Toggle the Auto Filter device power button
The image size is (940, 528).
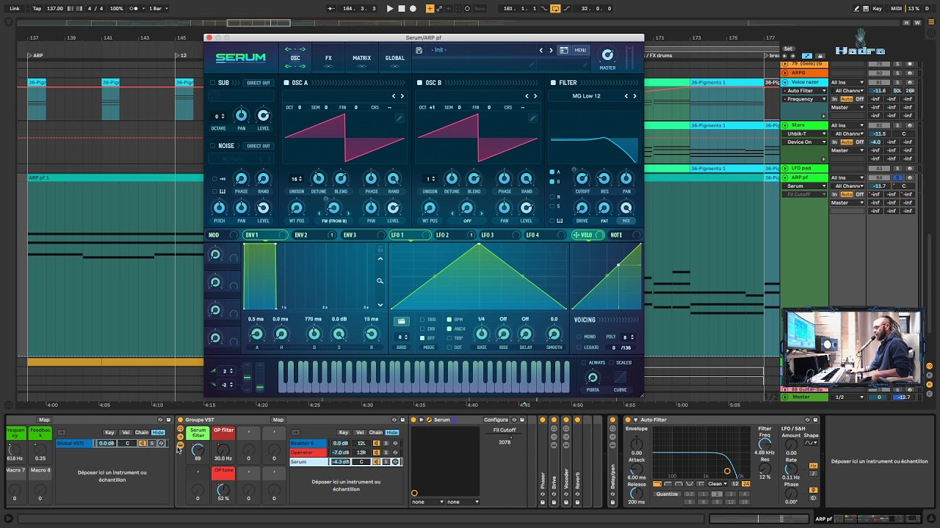pyautogui.click(x=627, y=420)
